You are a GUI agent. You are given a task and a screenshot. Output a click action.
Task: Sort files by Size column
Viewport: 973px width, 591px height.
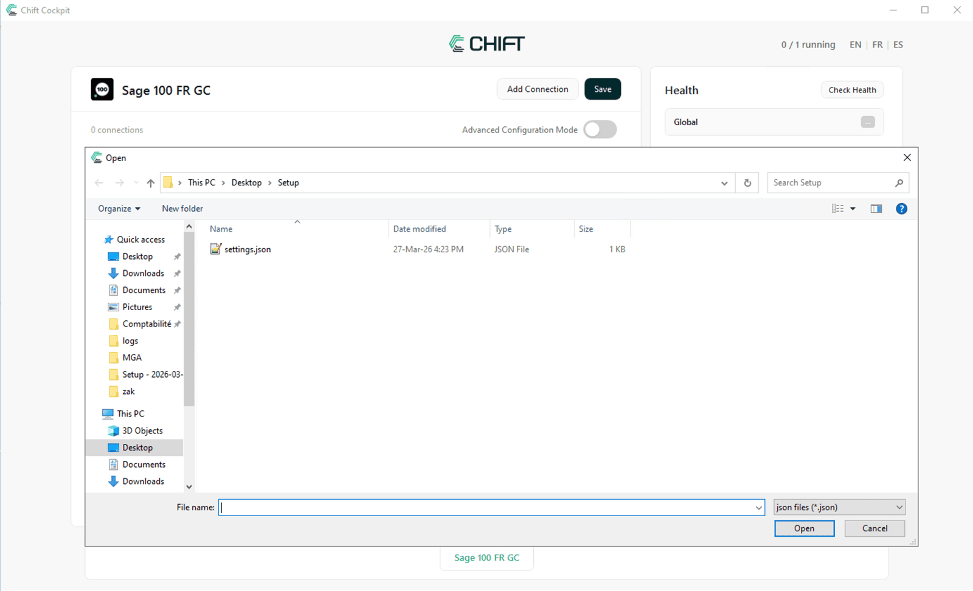(x=602, y=229)
